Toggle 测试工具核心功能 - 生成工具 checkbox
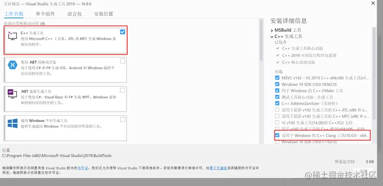Viewport: 383px width, 186px height. click(x=277, y=97)
